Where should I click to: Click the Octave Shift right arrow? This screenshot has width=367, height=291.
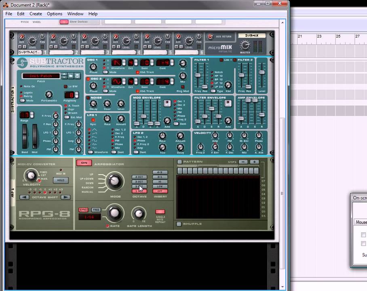(65, 197)
